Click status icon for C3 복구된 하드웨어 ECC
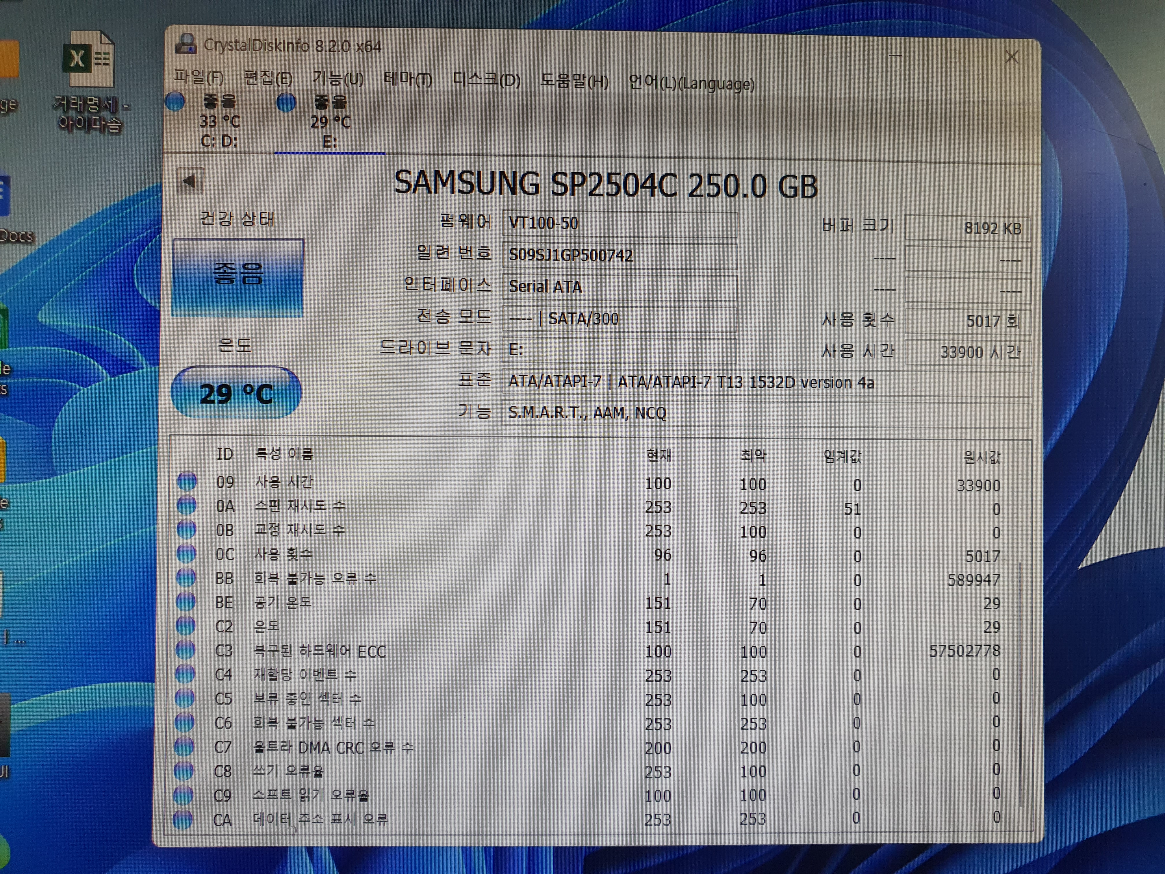1165x874 pixels. click(185, 649)
